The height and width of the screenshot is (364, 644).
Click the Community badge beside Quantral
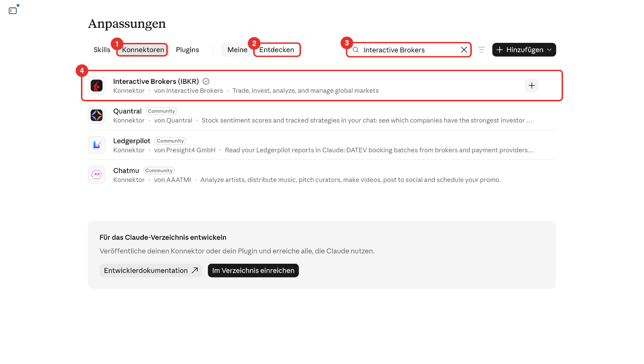click(x=161, y=111)
